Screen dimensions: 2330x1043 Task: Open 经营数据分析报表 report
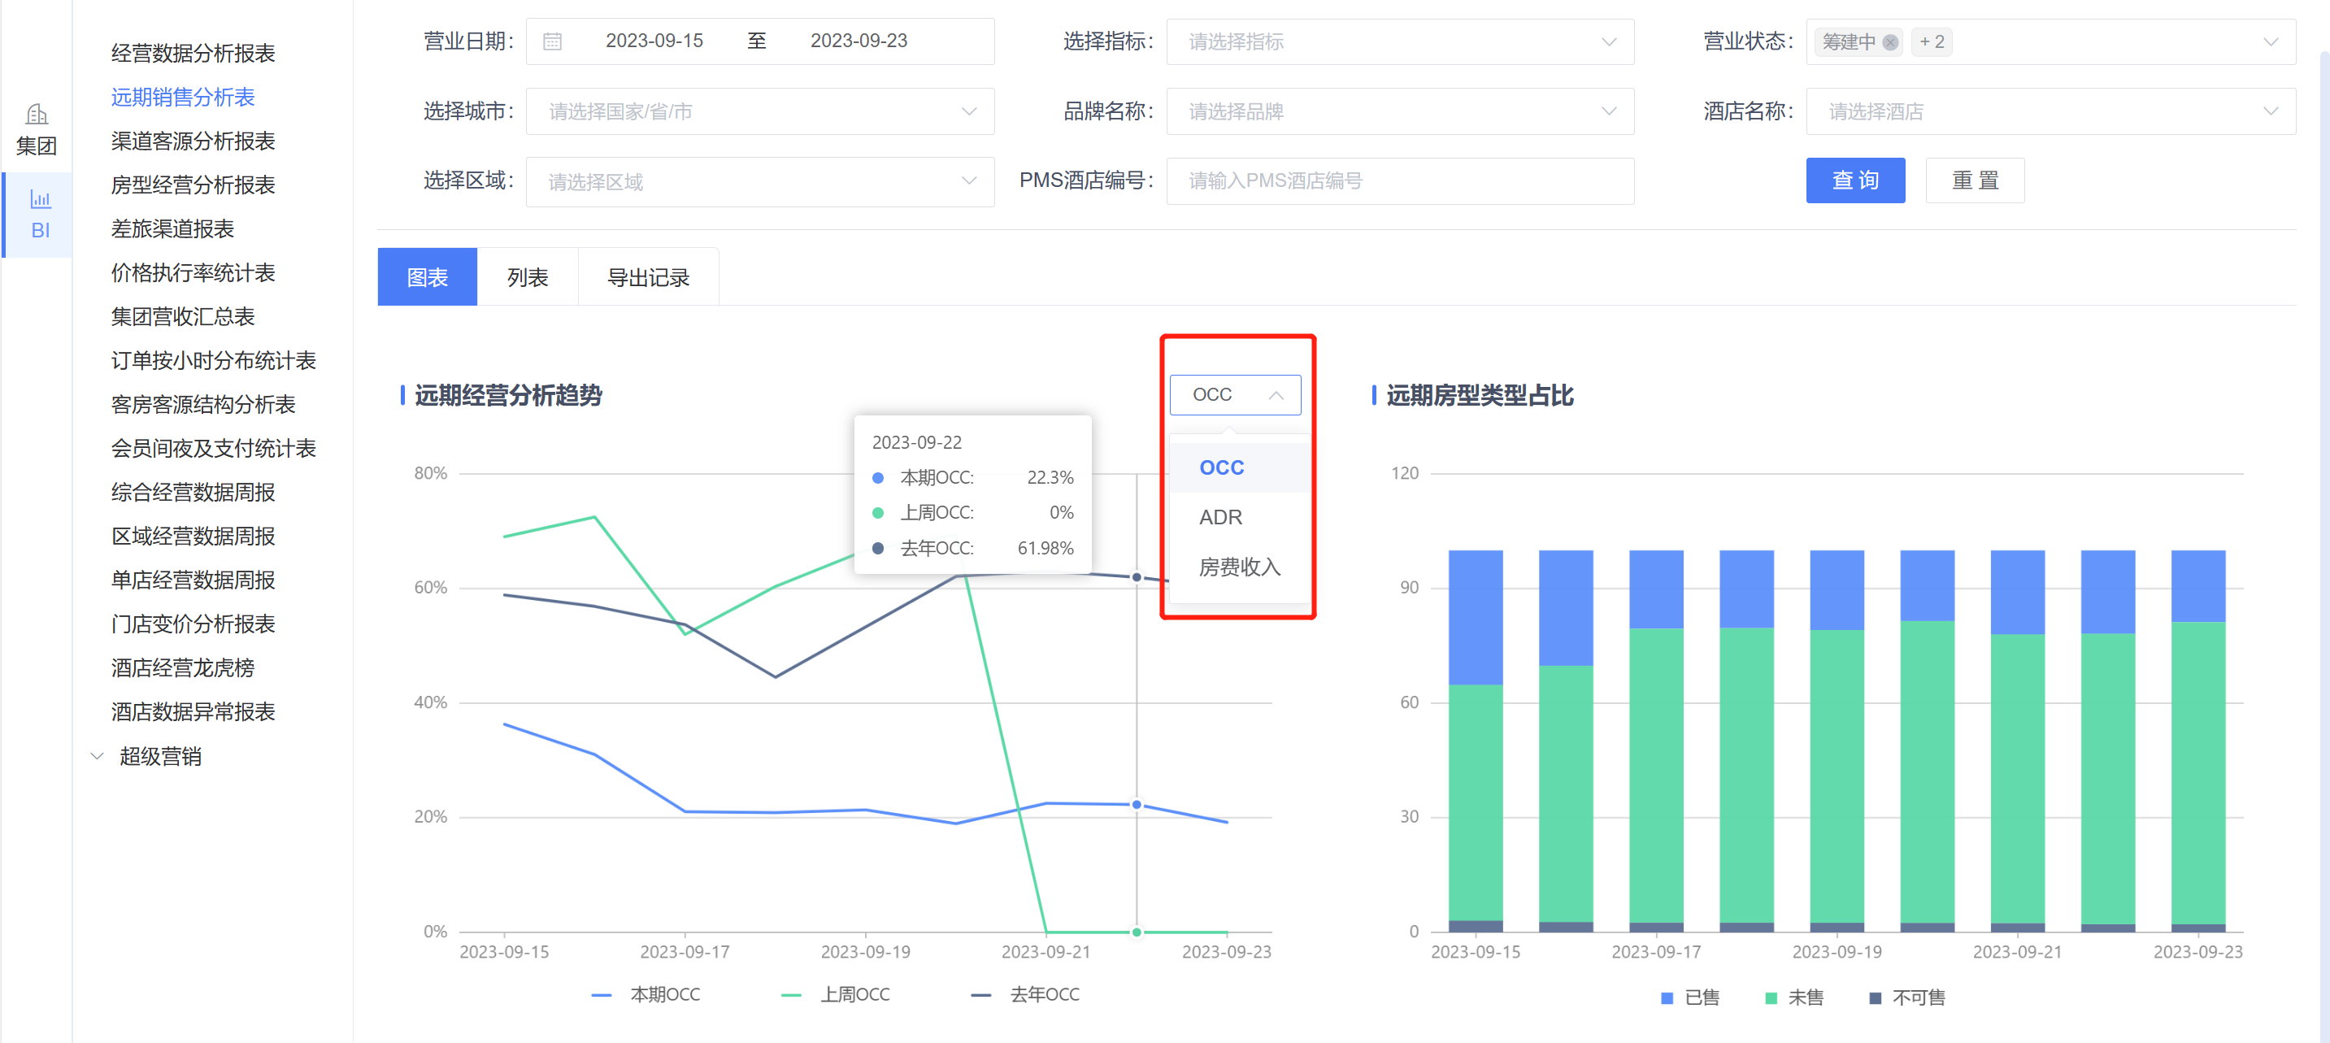point(193,54)
